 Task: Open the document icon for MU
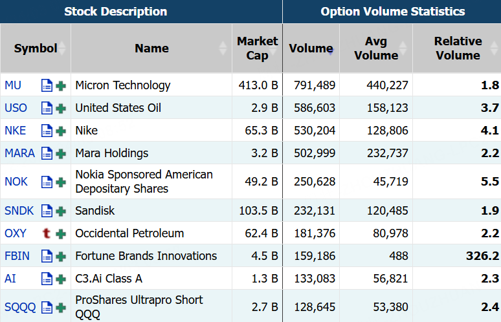[47, 85]
